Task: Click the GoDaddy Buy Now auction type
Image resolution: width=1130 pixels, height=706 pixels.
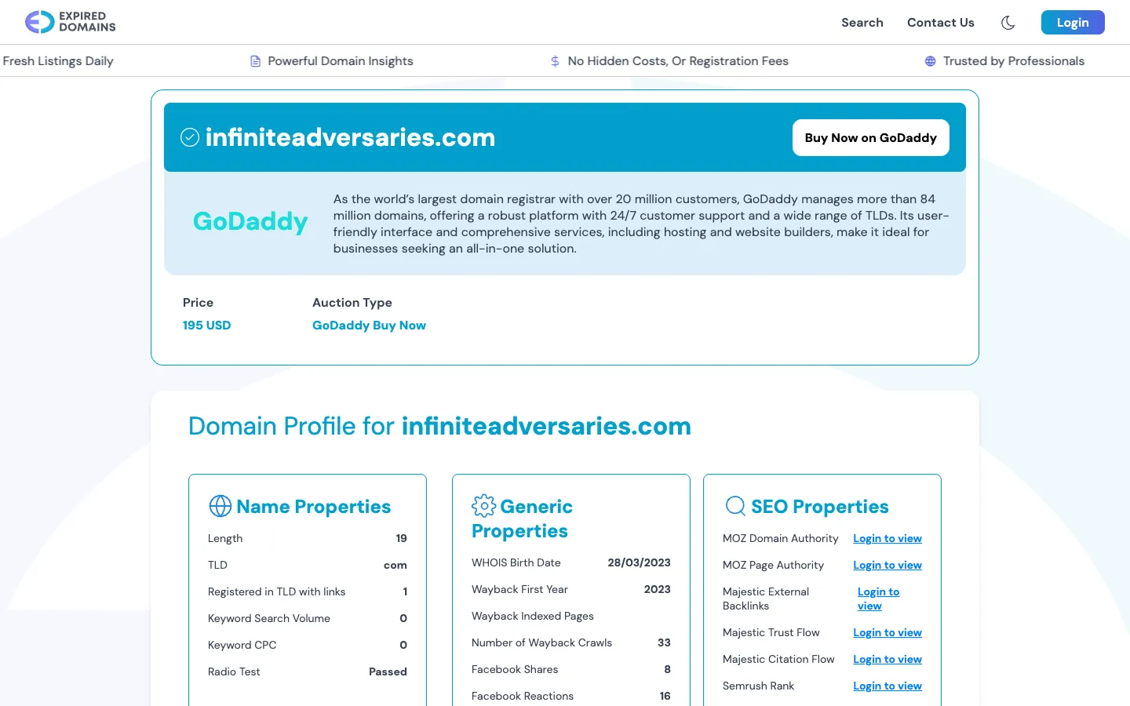Action: [x=369, y=326]
